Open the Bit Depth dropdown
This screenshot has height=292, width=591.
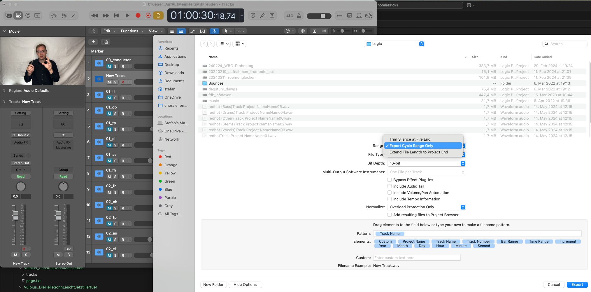coord(426,163)
